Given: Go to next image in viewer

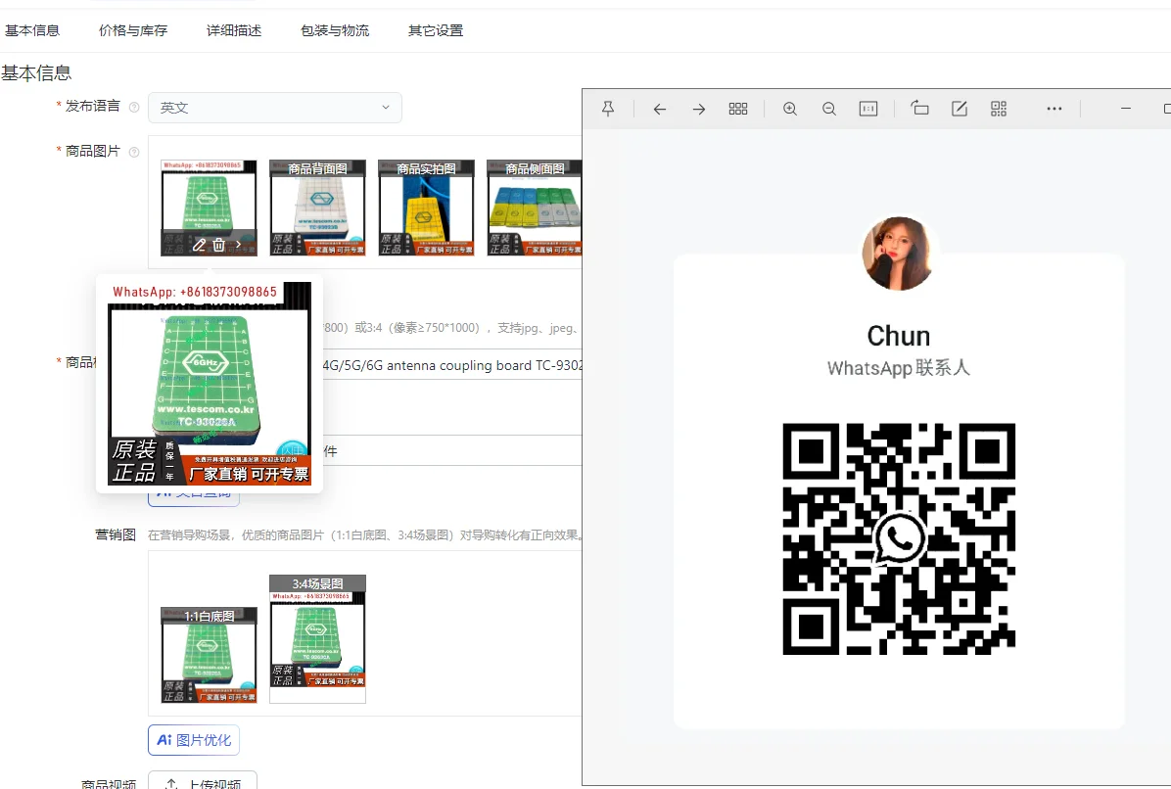Looking at the screenshot, I should [x=699, y=109].
